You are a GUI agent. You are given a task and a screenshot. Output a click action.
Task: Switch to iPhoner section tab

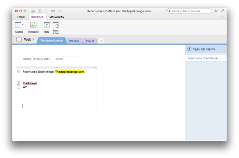(74, 41)
